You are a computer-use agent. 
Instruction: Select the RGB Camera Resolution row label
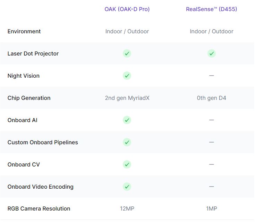pos(39,208)
